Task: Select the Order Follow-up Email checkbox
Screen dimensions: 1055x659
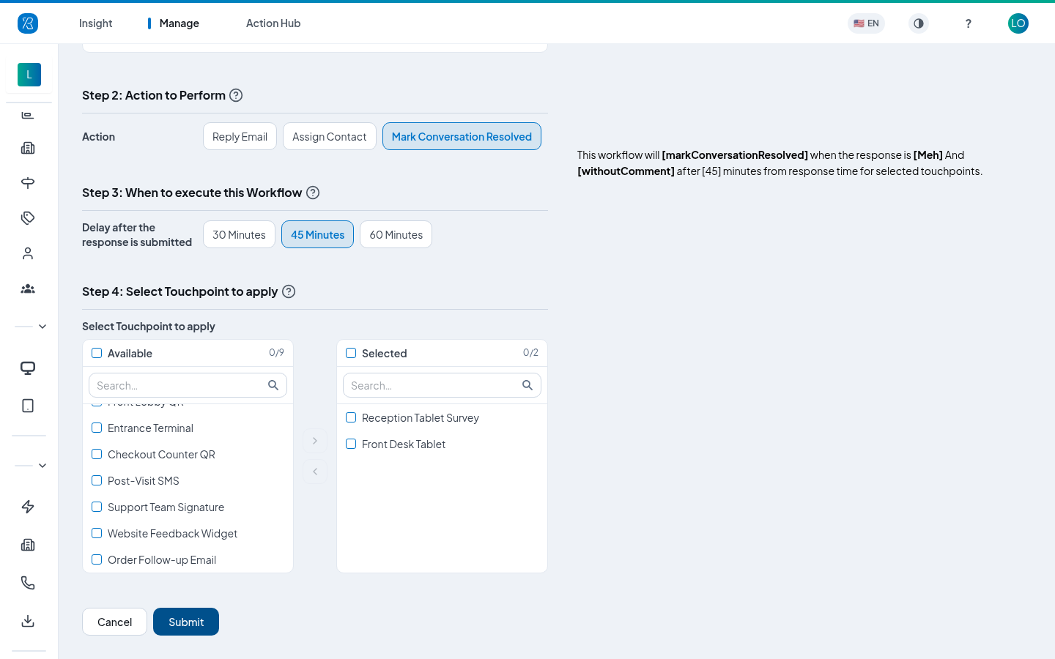Action: [97, 559]
